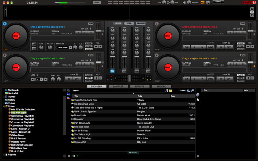
Task: Click the green play arrow in the bottom bar
Action: pos(77,156)
